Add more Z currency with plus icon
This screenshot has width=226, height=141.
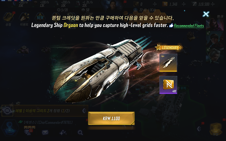click(x=213, y=4)
